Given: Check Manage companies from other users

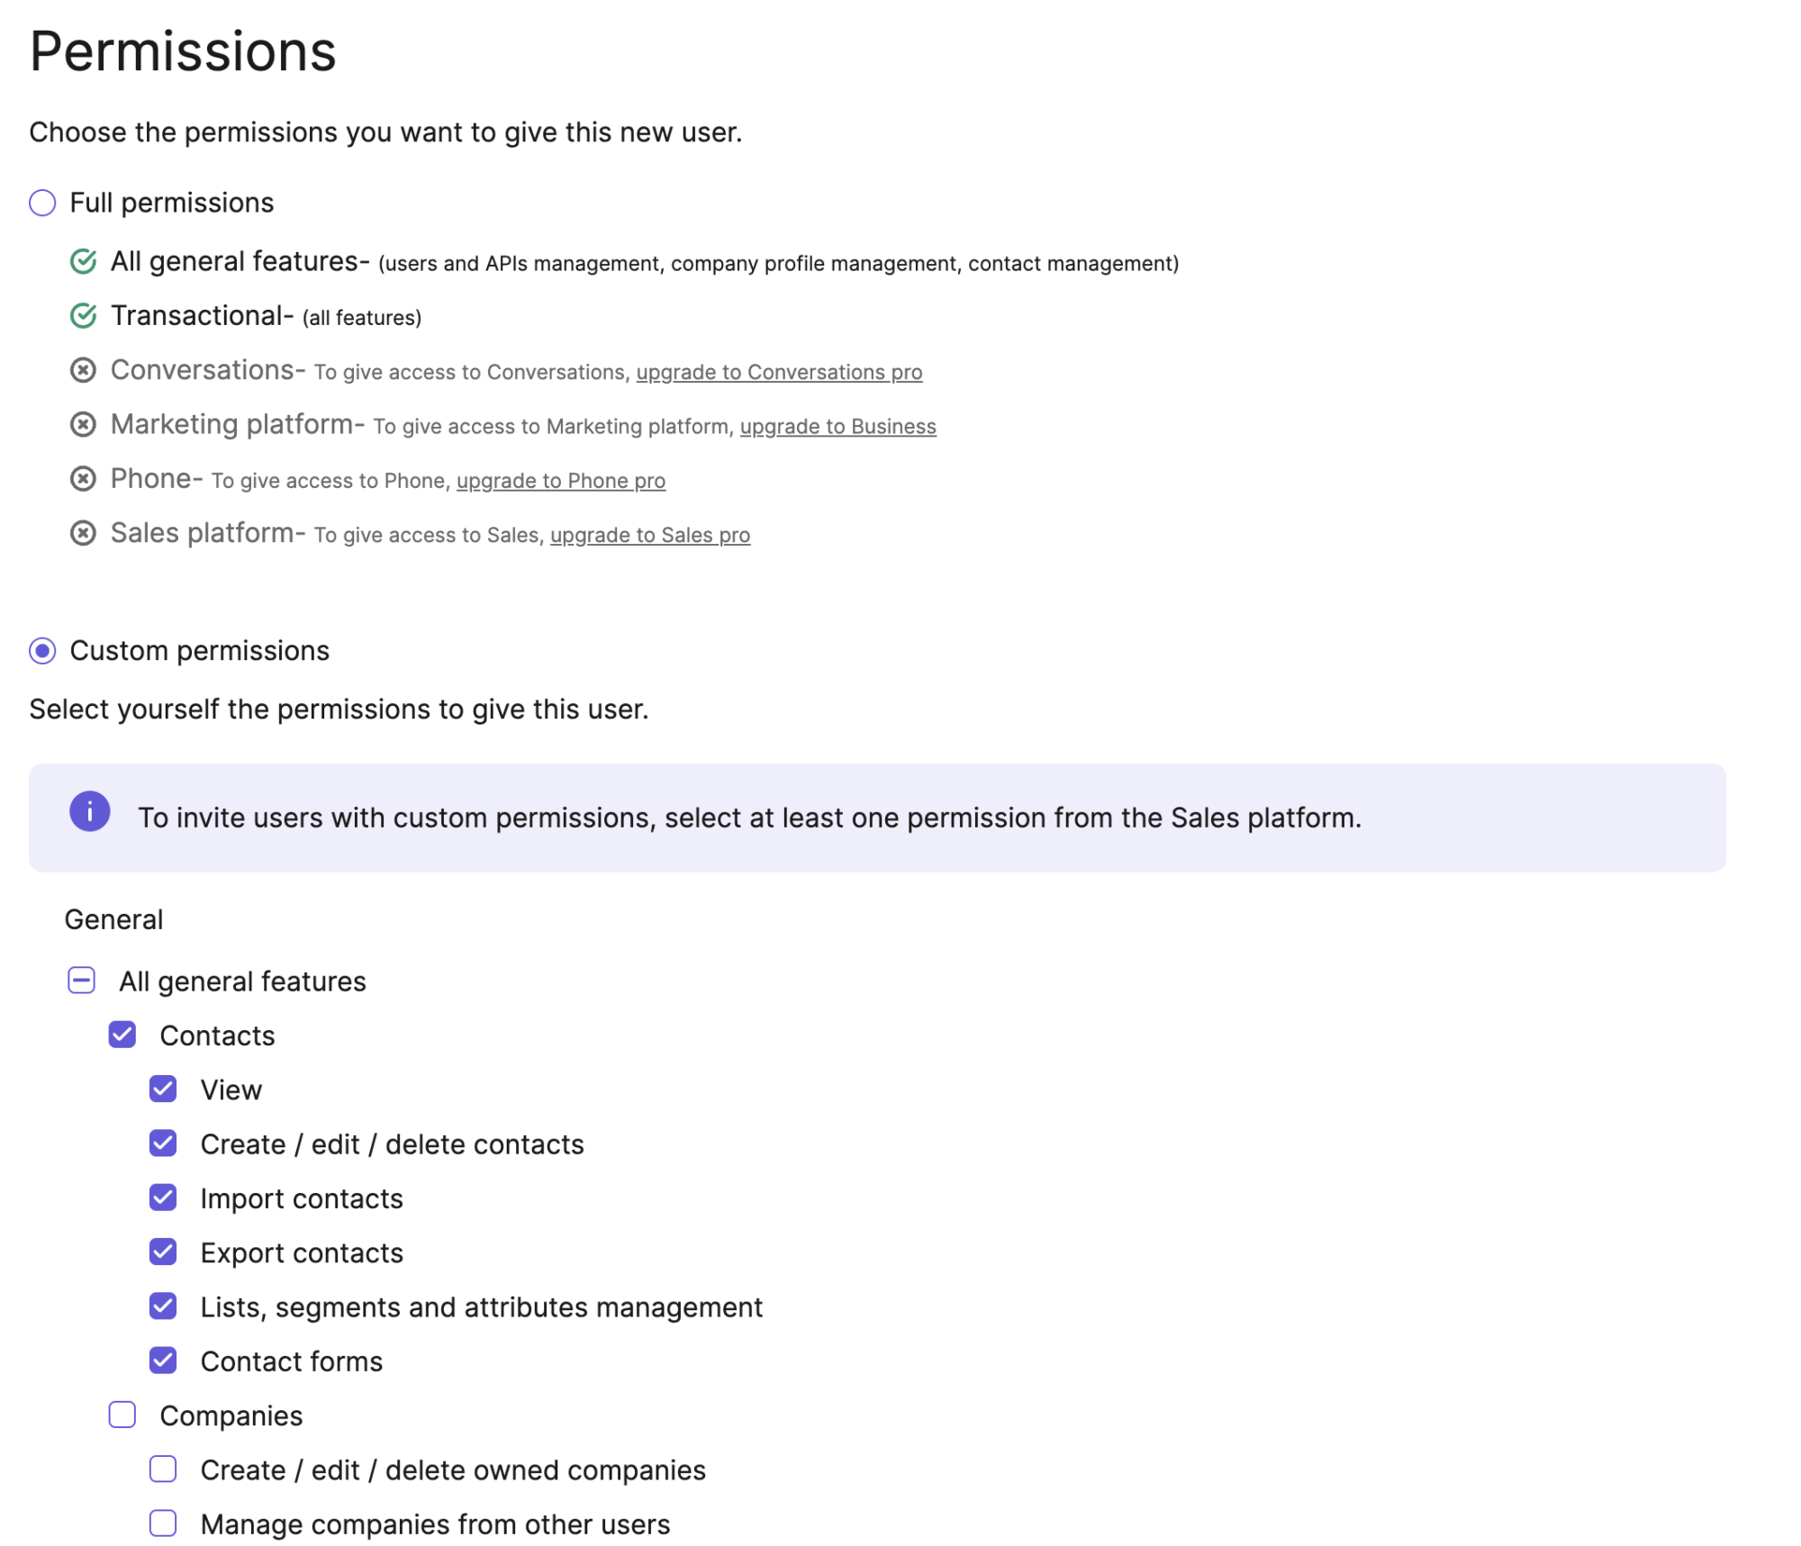Looking at the screenshot, I should pyautogui.click(x=163, y=1523).
